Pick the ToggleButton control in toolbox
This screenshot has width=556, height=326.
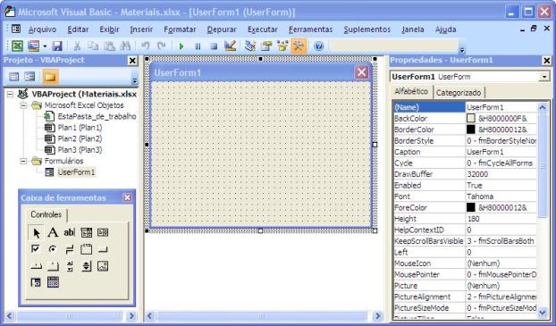click(x=69, y=249)
